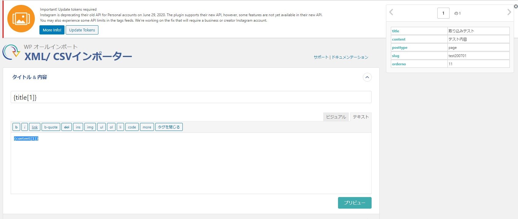The height and width of the screenshot is (219, 518).
Task: Click the content field name in preview
Action: point(399,39)
